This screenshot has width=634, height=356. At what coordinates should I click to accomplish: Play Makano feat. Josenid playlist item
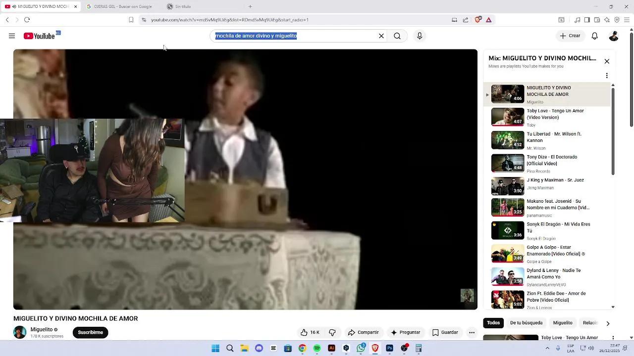(547, 208)
